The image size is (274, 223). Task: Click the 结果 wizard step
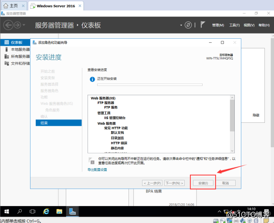(58, 123)
